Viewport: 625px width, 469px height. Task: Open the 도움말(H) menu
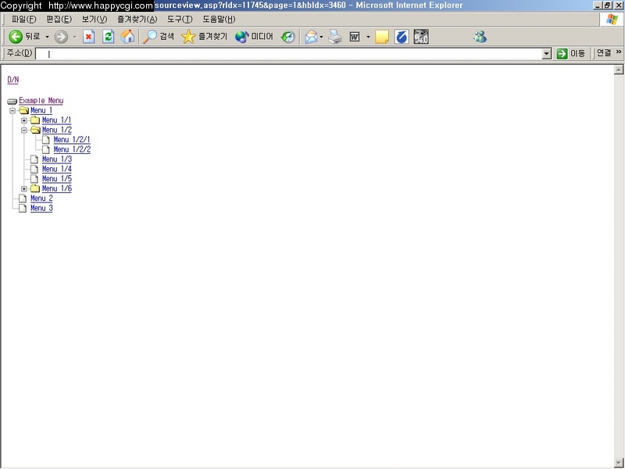pos(219,19)
